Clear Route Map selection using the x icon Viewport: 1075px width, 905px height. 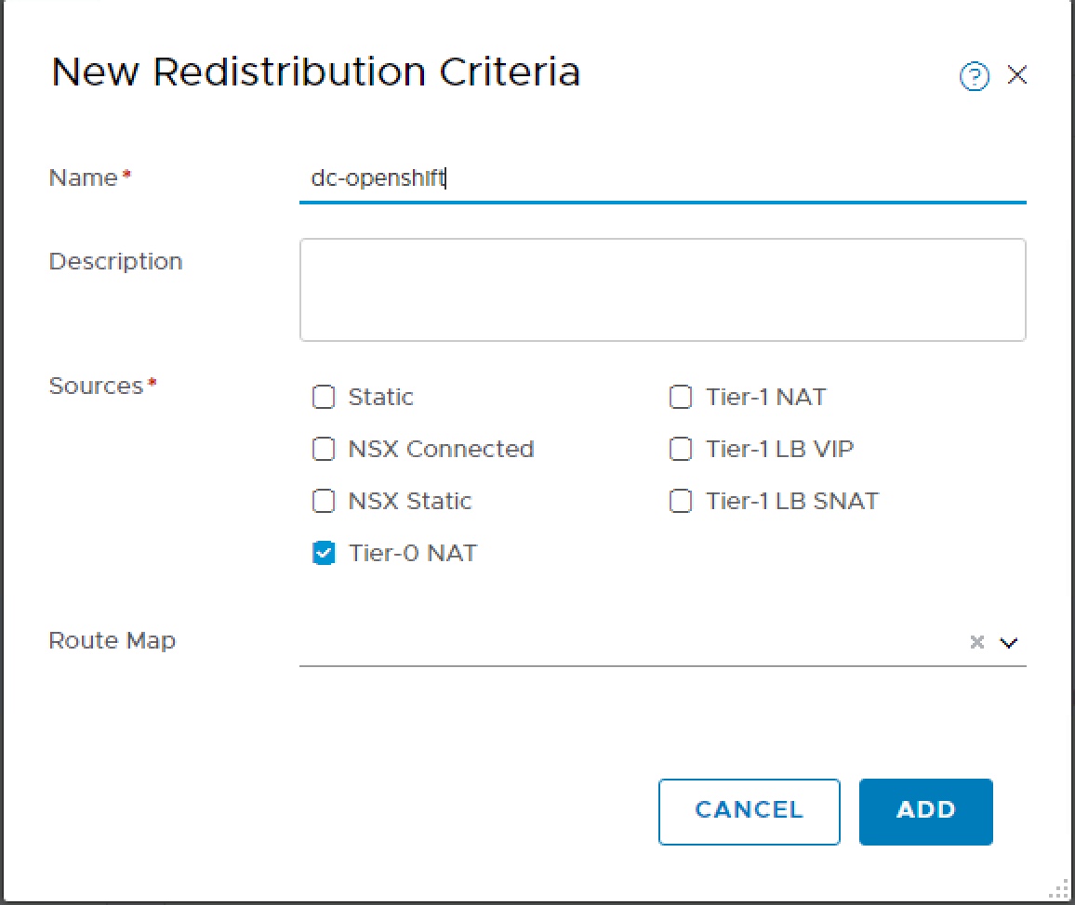(x=976, y=641)
